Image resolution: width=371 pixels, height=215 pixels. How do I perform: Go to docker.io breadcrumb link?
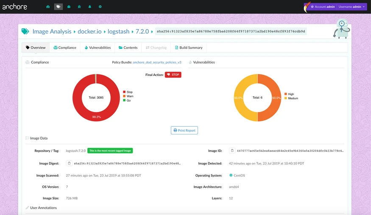tap(89, 31)
